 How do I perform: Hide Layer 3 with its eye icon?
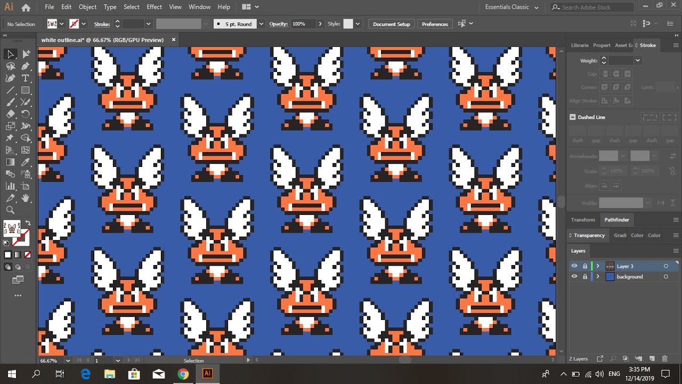pos(574,266)
